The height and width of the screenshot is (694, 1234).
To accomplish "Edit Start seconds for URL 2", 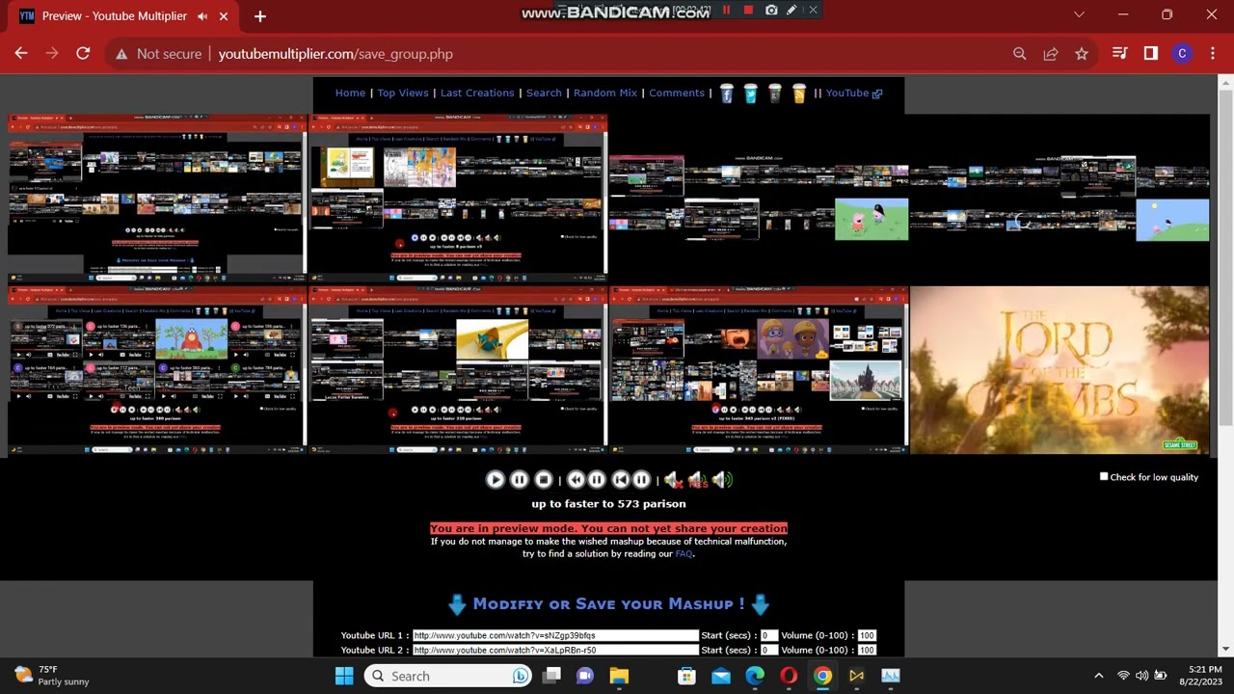I will (769, 650).
